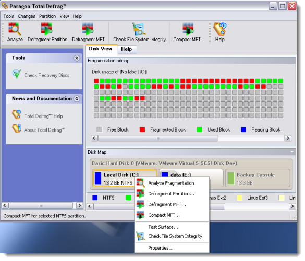
Task: Open Properties... from context menu
Action: [172, 248]
